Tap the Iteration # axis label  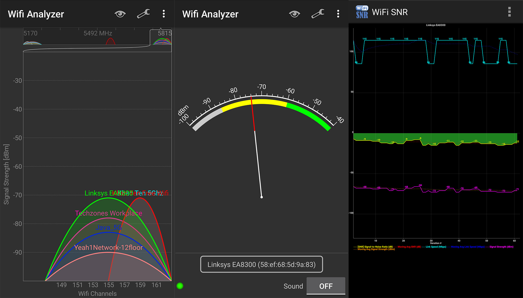coord(436,243)
